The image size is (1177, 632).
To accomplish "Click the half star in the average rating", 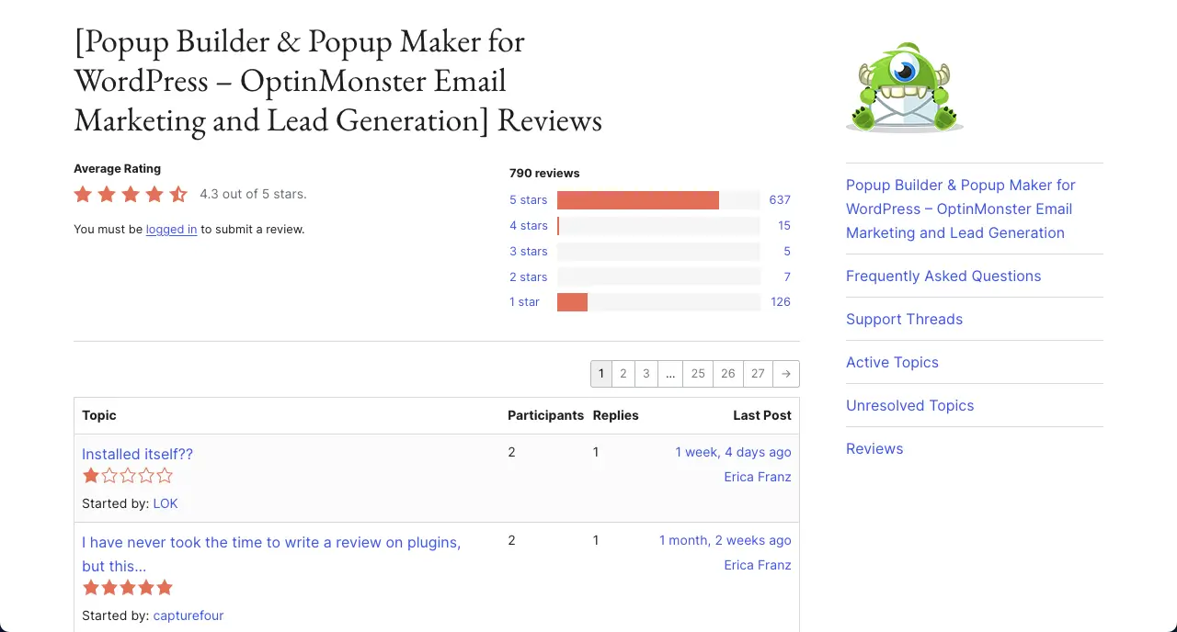I will click(178, 194).
